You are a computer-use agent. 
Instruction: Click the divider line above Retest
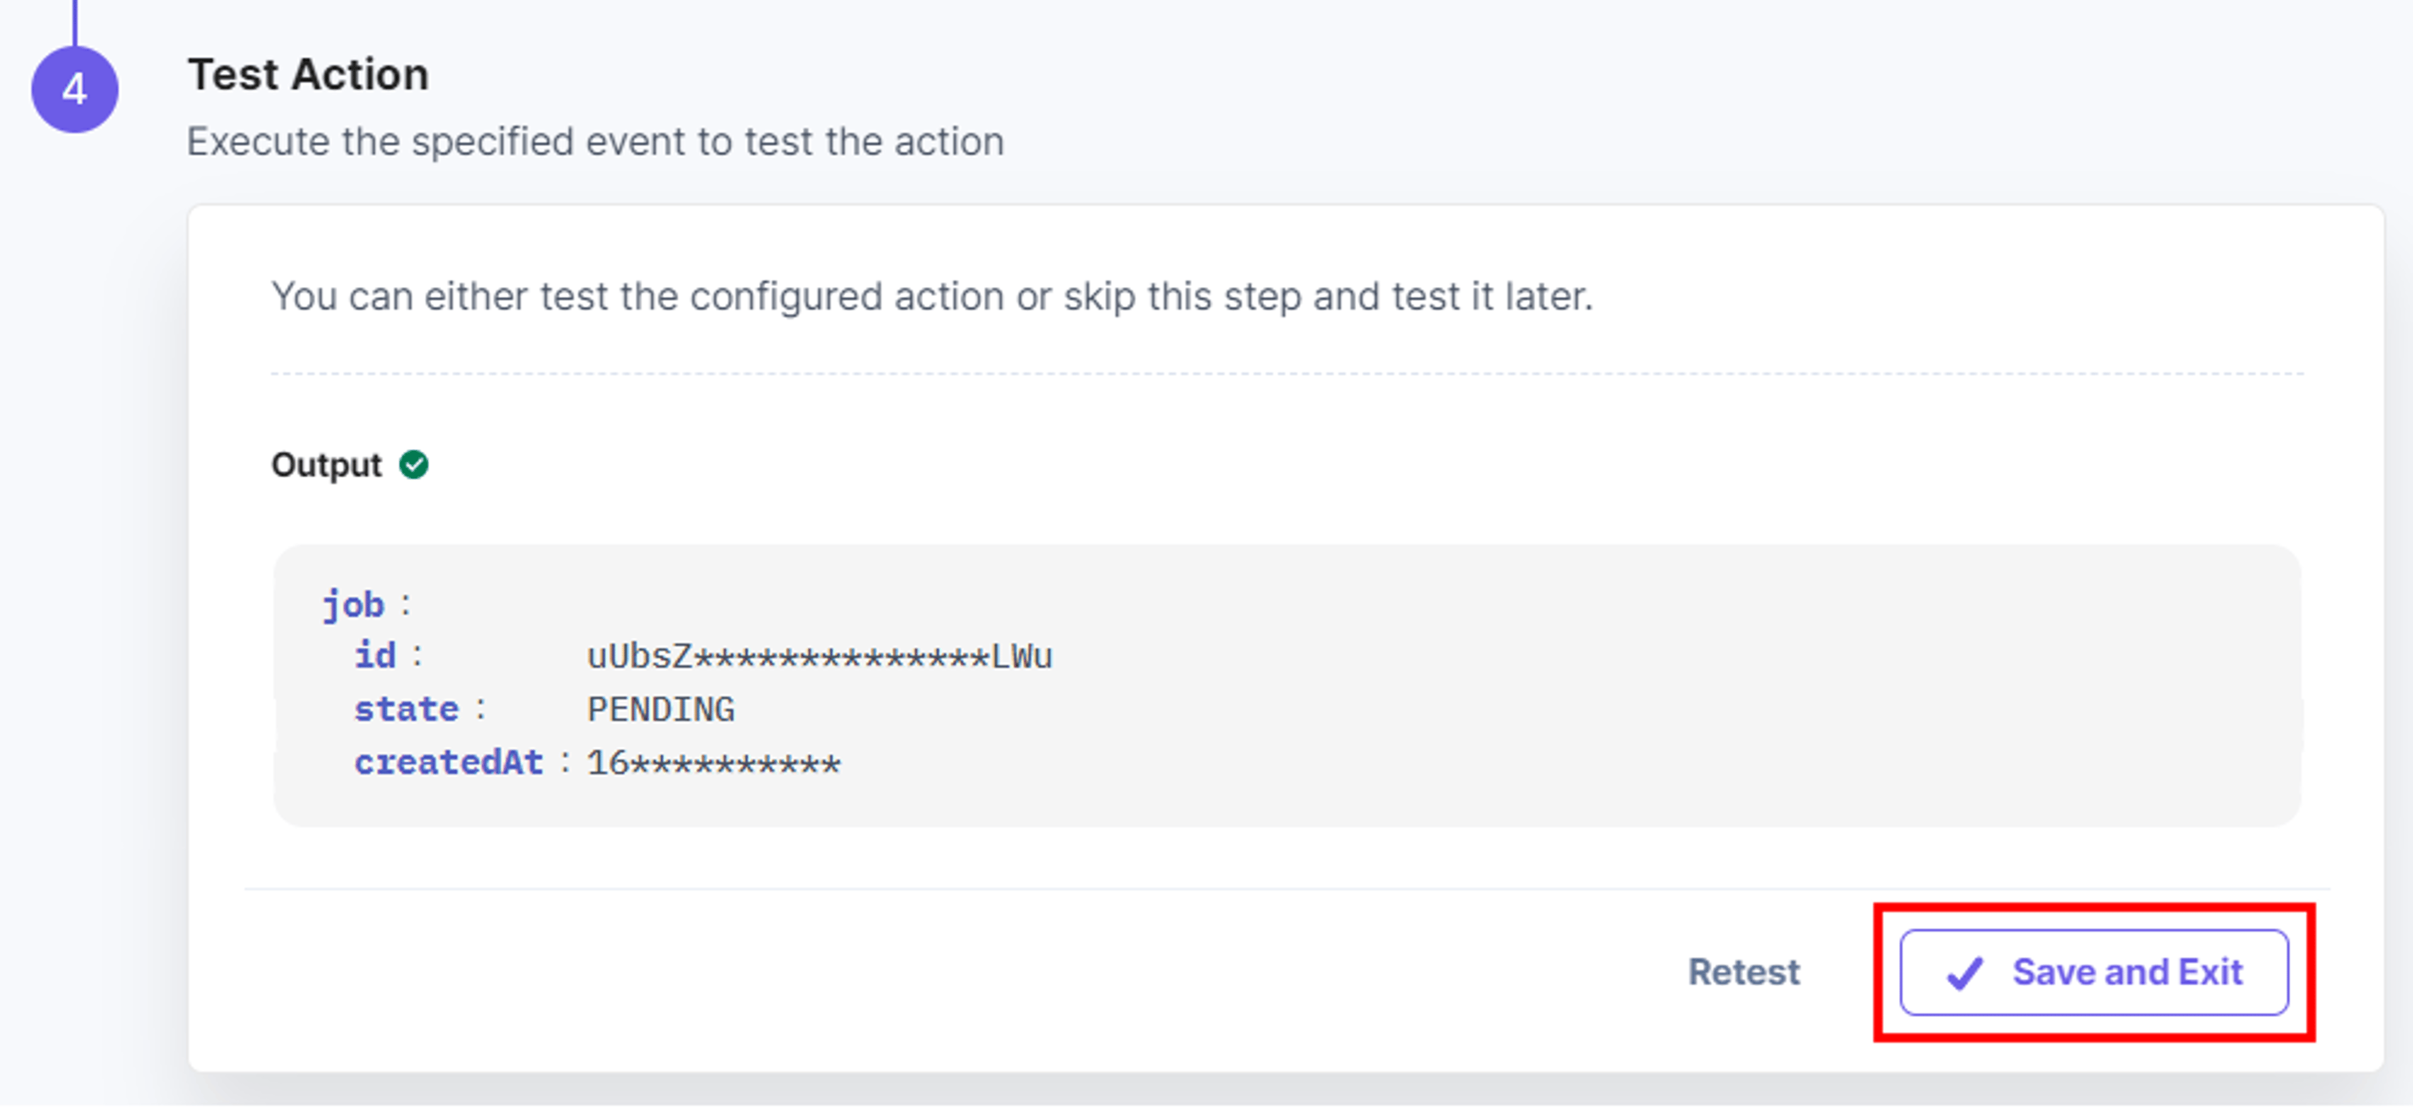(x=1287, y=889)
